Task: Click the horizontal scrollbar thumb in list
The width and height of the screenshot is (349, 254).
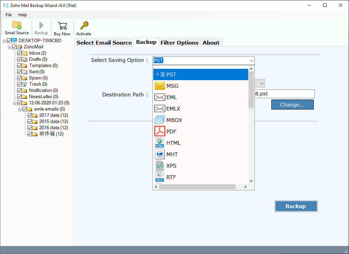Action: click(197, 187)
